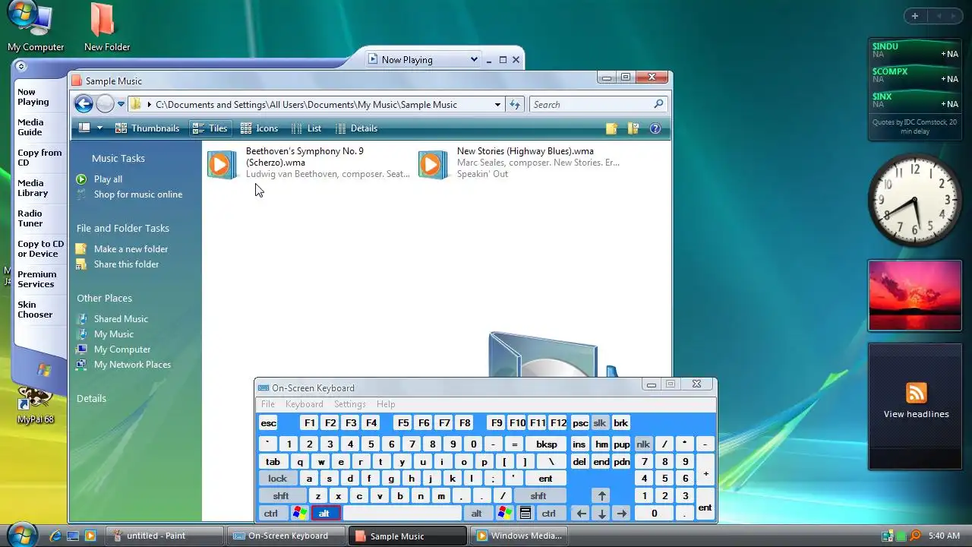Open the File menu in On-Screen Keyboard
Image resolution: width=972 pixels, height=547 pixels.
pos(268,404)
